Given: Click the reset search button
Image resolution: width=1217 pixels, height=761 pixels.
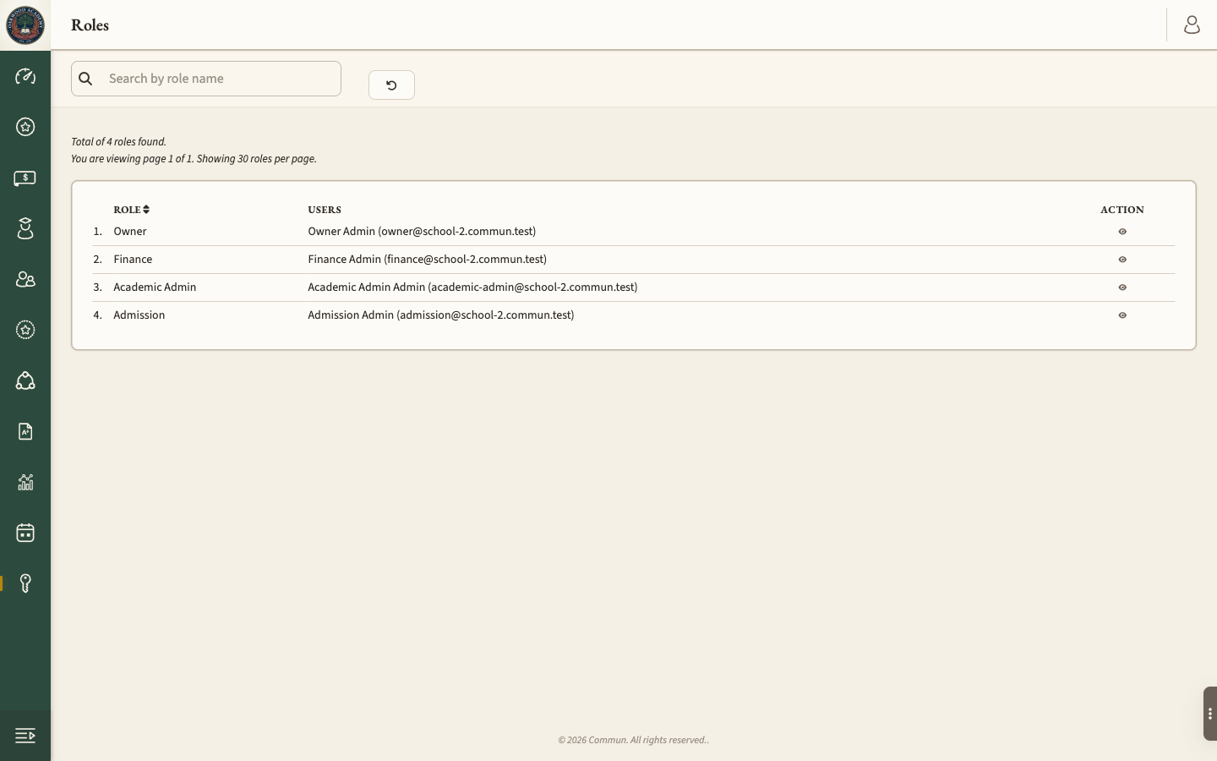Looking at the screenshot, I should (x=391, y=85).
